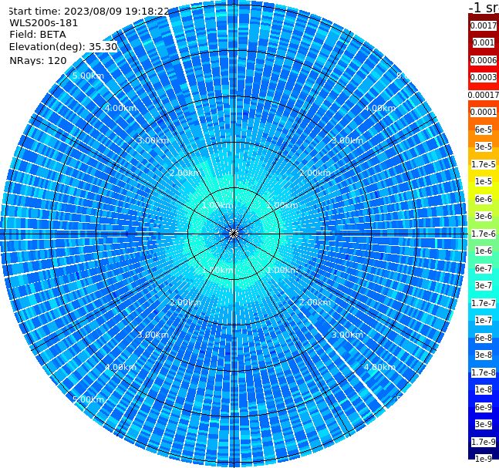The height and width of the screenshot is (468, 499).
Task: Click the 1.7e-6 colorbar label
Action: coord(484,234)
